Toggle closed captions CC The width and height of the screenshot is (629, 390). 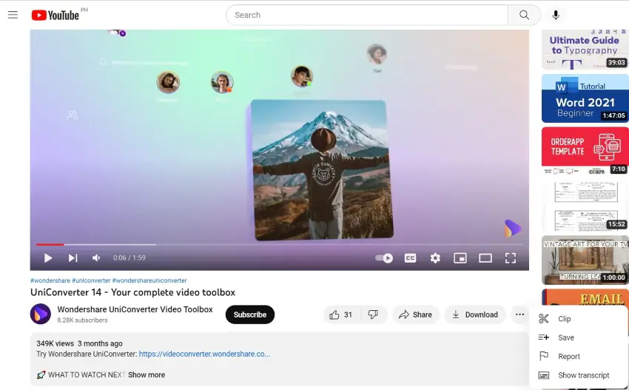(x=410, y=258)
